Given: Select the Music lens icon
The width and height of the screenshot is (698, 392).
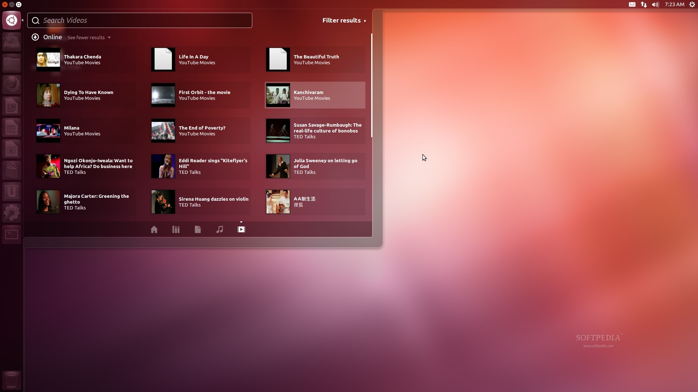Looking at the screenshot, I should pos(219,229).
